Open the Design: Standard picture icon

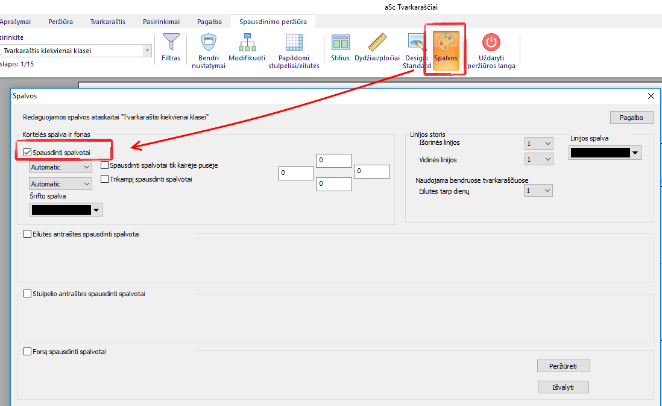417,42
